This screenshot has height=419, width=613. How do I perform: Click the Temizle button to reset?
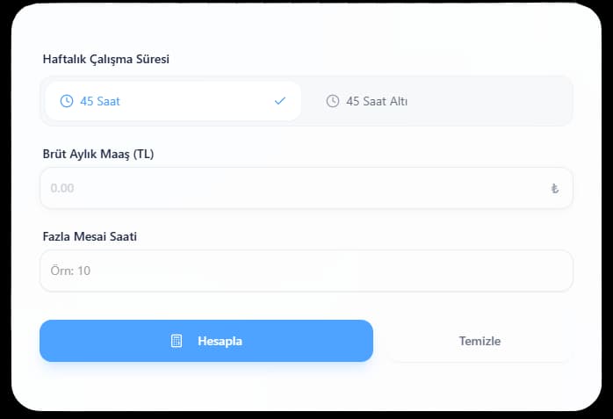(480, 341)
